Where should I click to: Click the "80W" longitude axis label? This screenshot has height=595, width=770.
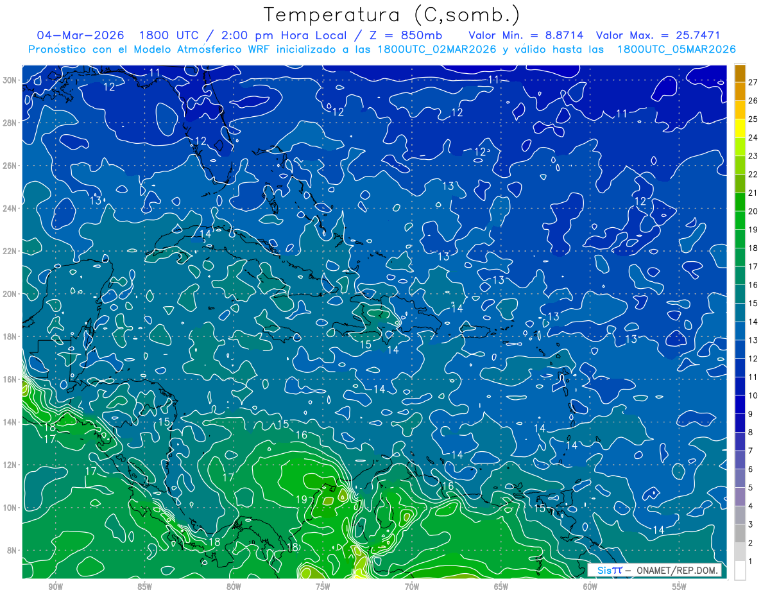coord(234,587)
